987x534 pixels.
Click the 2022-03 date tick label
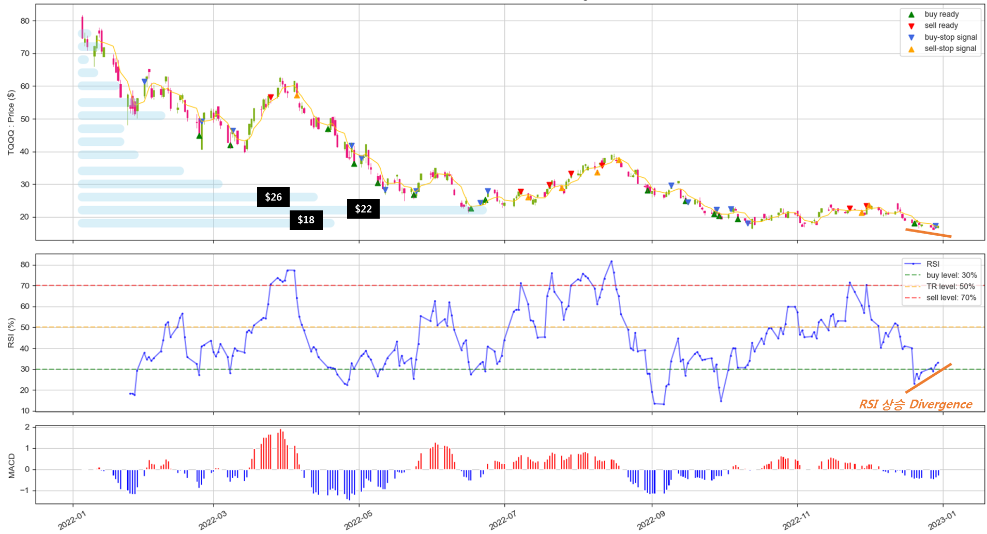click(213, 520)
